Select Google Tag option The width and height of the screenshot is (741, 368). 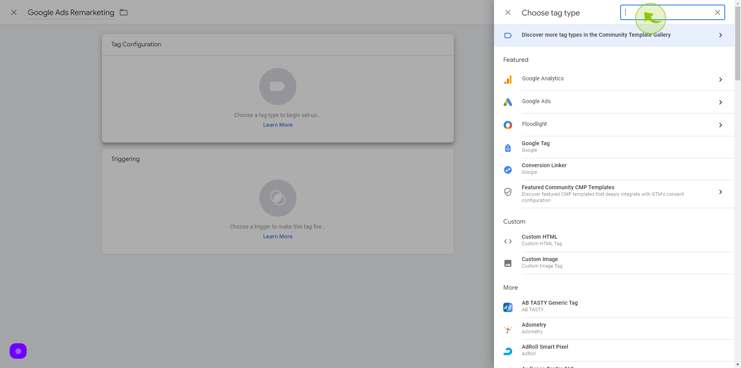(614, 147)
